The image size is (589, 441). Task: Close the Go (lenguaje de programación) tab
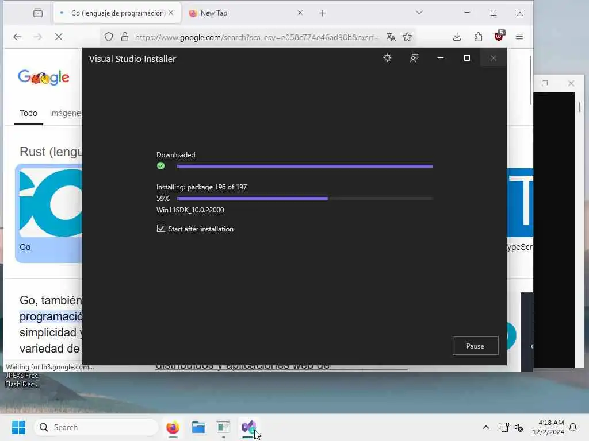click(171, 13)
